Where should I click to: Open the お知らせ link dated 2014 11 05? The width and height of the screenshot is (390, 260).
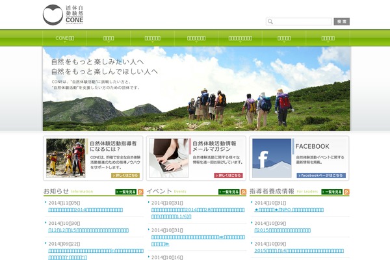pos(86,210)
